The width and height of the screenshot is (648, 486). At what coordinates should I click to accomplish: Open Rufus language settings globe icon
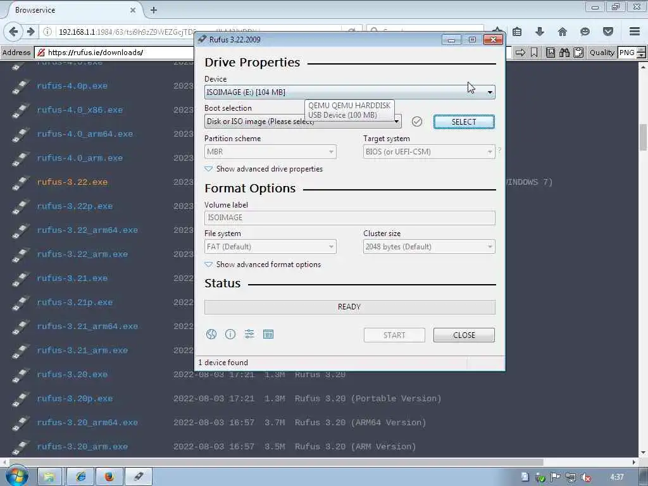tap(211, 334)
